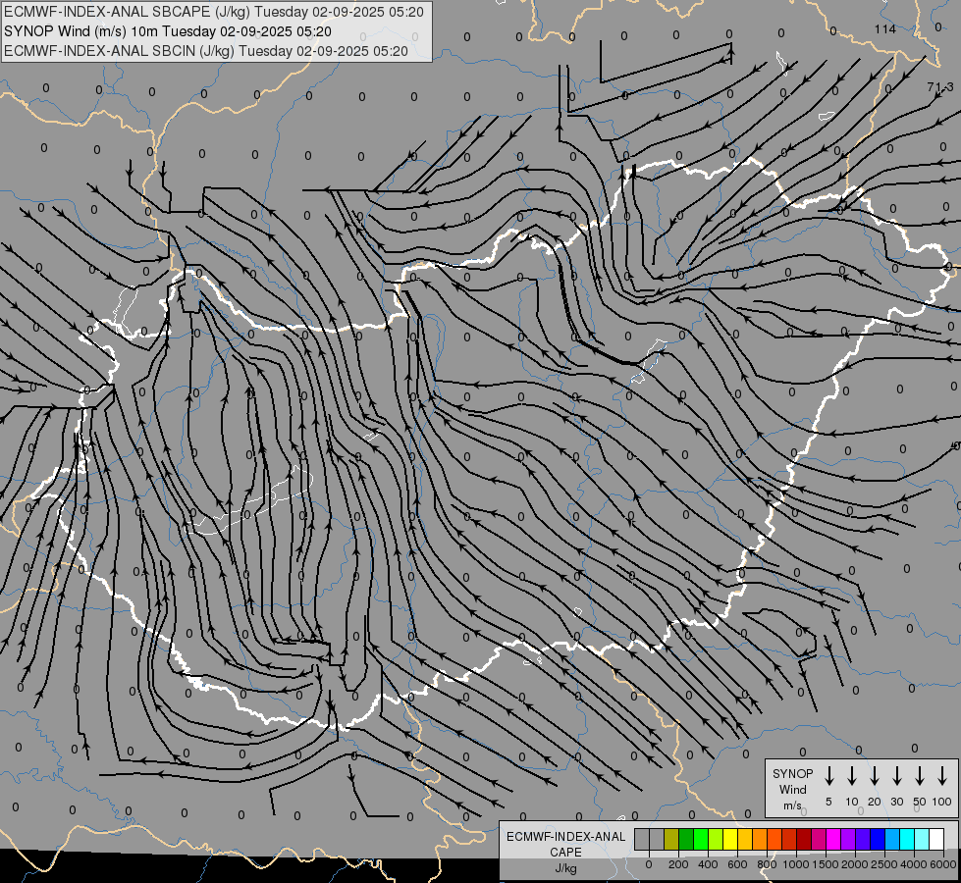Screen dimensions: 961x883
Task: Select the SBCIN title line
Action: point(206,51)
